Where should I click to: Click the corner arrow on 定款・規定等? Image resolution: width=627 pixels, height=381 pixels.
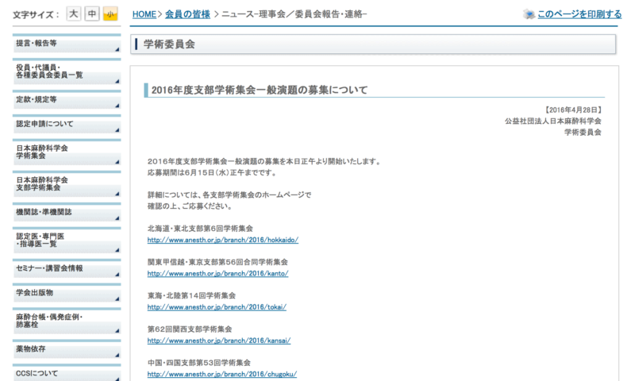pyautogui.click(x=117, y=106)
